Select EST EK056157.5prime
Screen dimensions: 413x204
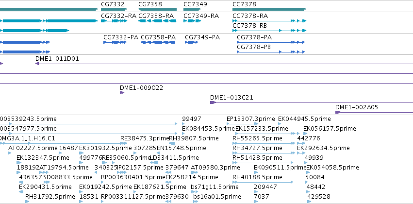tap(330, 129)
